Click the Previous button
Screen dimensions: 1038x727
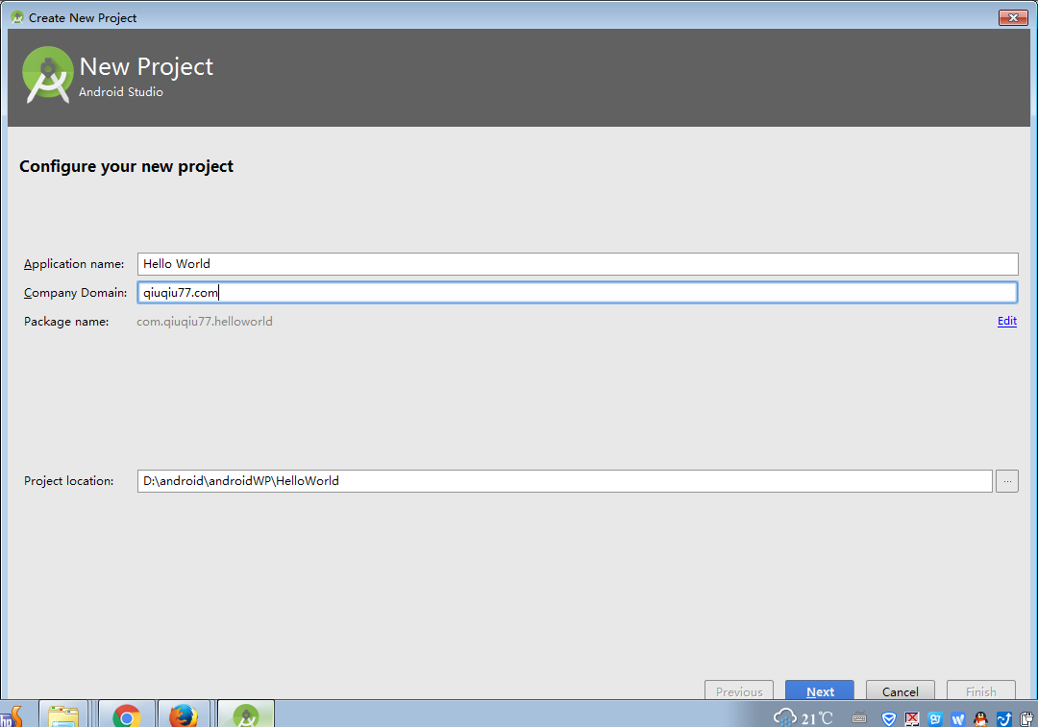[739, 691]
